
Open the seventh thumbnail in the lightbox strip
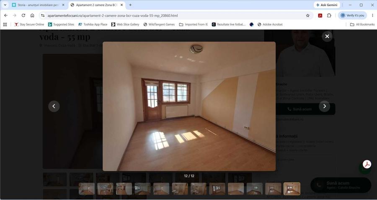(199, 189)
